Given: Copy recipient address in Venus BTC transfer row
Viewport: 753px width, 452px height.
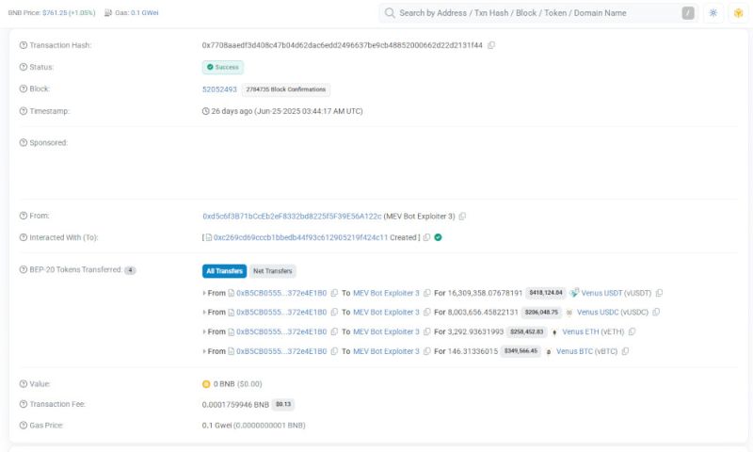Looking at the screenshot, I should (x=427, y=351).
